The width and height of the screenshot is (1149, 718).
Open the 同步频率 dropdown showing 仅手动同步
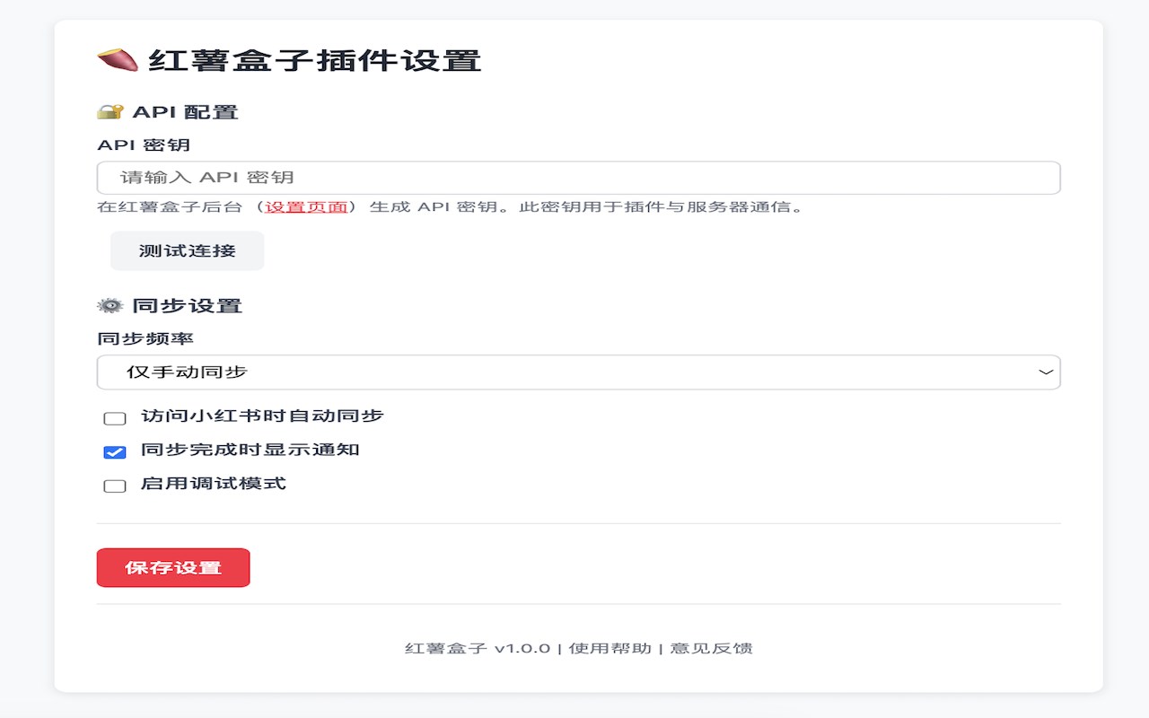pos(578,372)
